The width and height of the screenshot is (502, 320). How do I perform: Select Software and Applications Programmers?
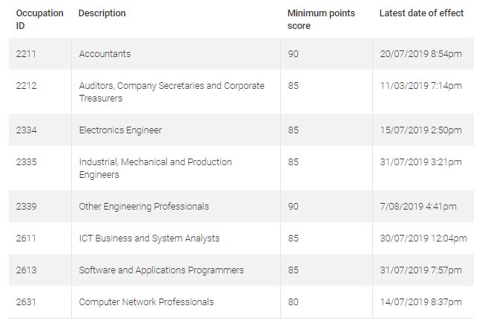click(x=162, y=270)
